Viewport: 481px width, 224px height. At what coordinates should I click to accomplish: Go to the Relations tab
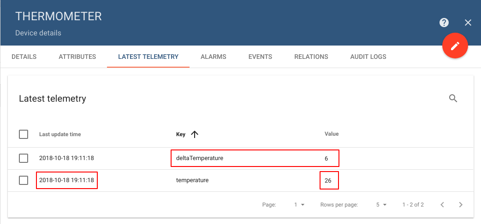[311, 57]
